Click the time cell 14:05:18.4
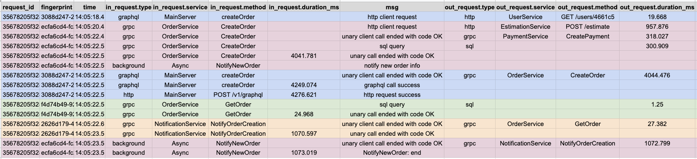This screenshot has height=159, width=697. pyautogui.click(x=89, y=17)
